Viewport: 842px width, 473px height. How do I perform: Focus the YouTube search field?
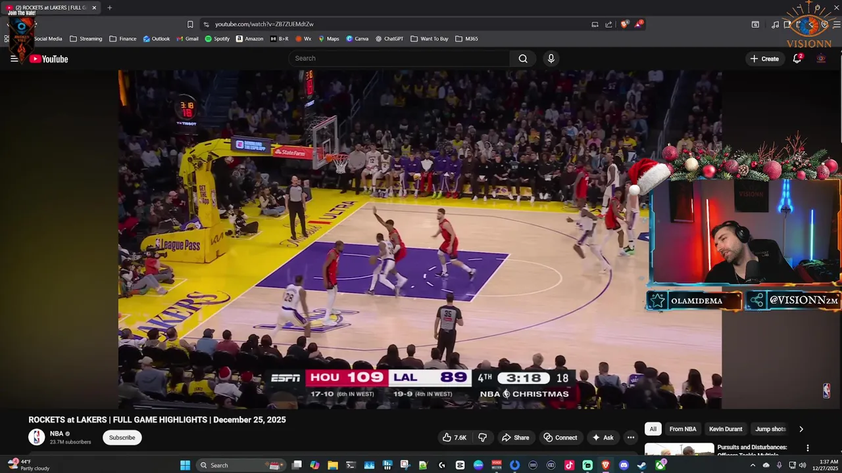coord(399,58)
